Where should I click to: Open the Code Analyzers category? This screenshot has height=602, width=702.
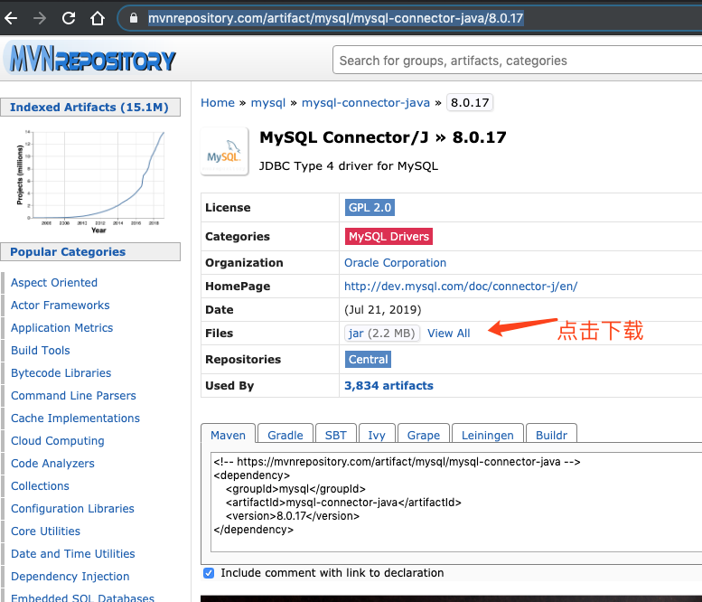[52, 463]
